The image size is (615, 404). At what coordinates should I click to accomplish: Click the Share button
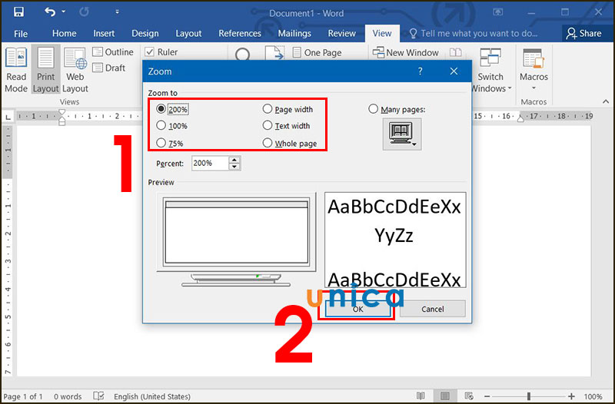[x=583, y=34]
